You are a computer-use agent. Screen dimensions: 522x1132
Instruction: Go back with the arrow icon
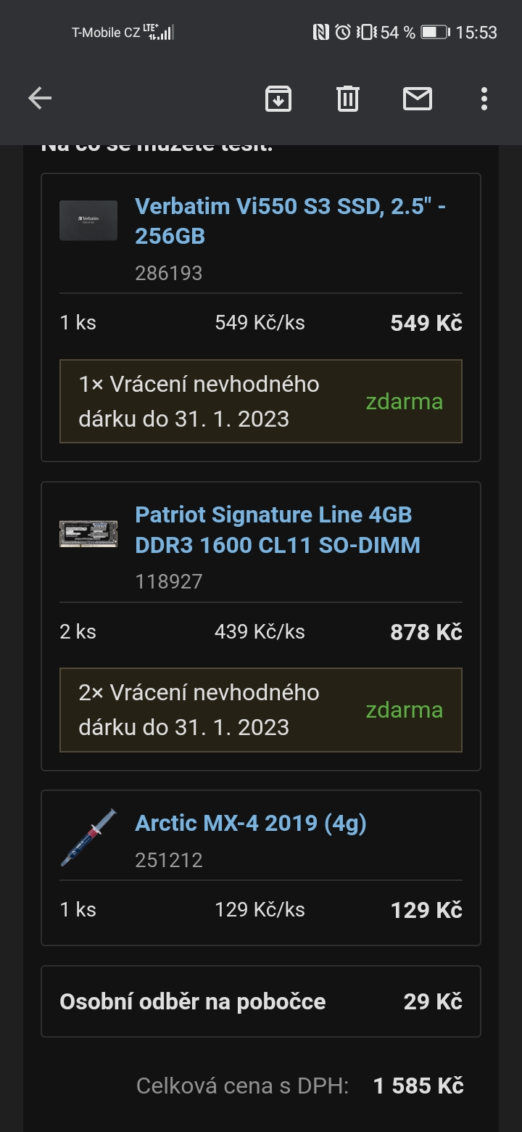coord(40,98)
